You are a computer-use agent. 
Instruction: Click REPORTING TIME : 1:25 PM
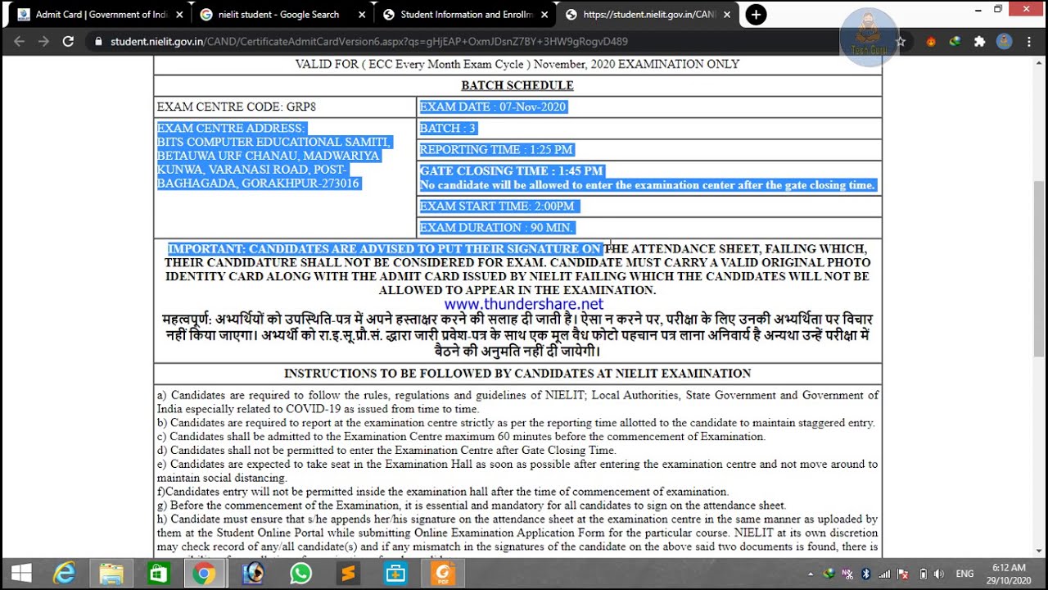(x=496, y=149)
